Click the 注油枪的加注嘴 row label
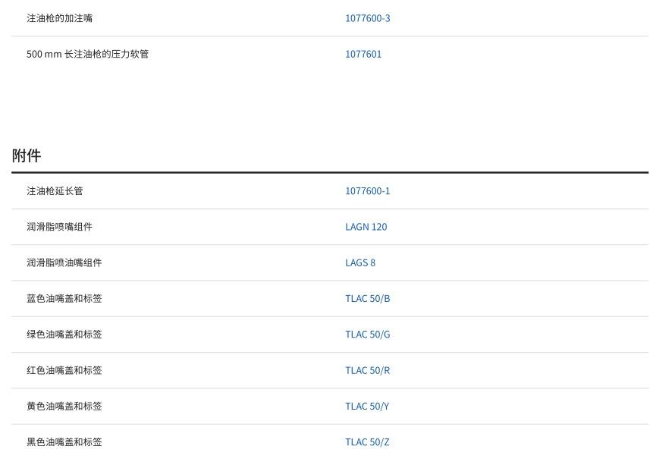The width and height of the screenshot is (653, 465). [x=59, y=18]
